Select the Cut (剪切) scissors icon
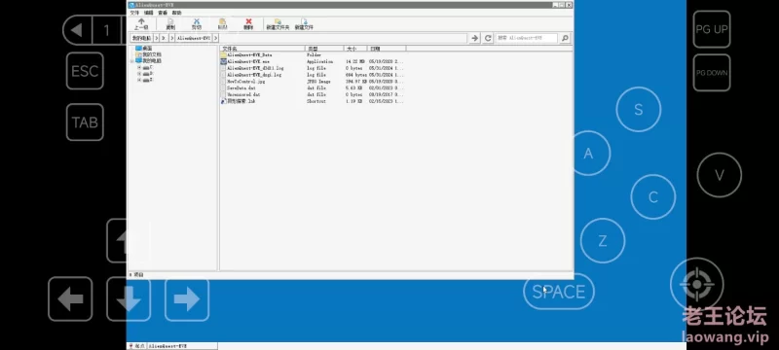Image resolution: width=779 pixels, height=350 pixels. pyautogui.click(x=197, y=23)
